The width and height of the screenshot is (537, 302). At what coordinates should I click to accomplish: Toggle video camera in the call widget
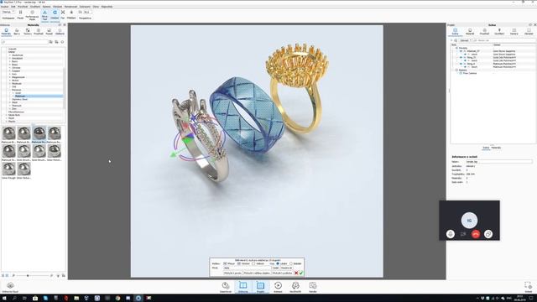463,234
